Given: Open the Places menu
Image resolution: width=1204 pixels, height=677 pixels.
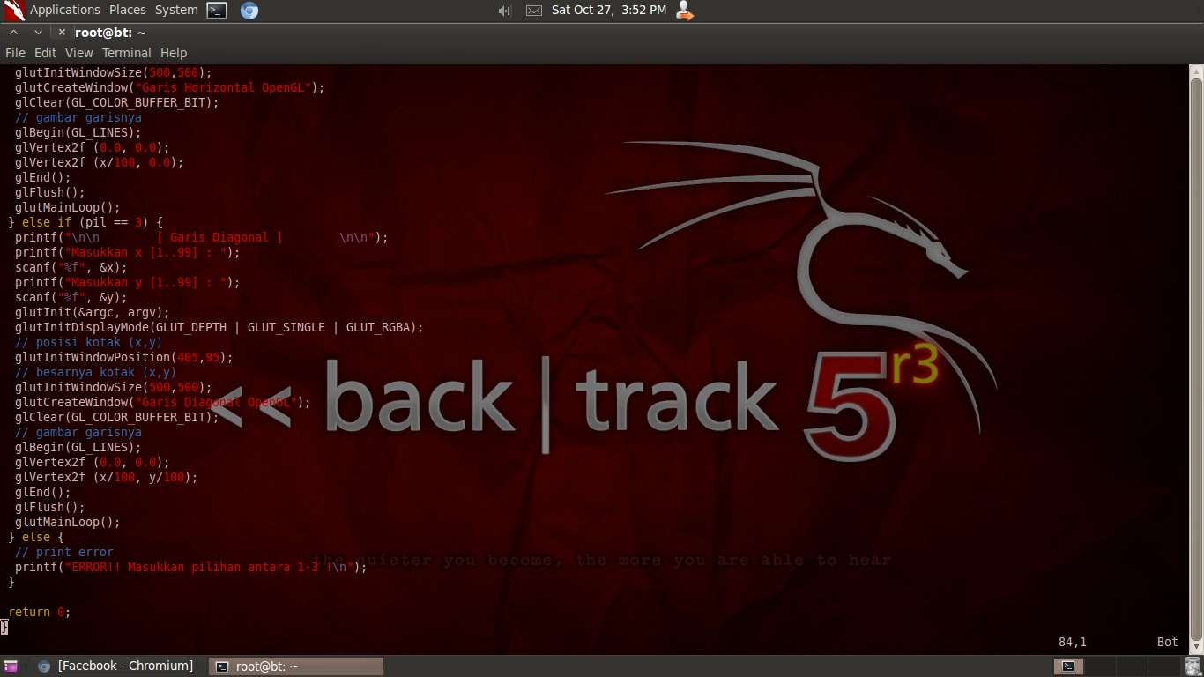Looking at the screenshot, I should (x=128, y=10).
